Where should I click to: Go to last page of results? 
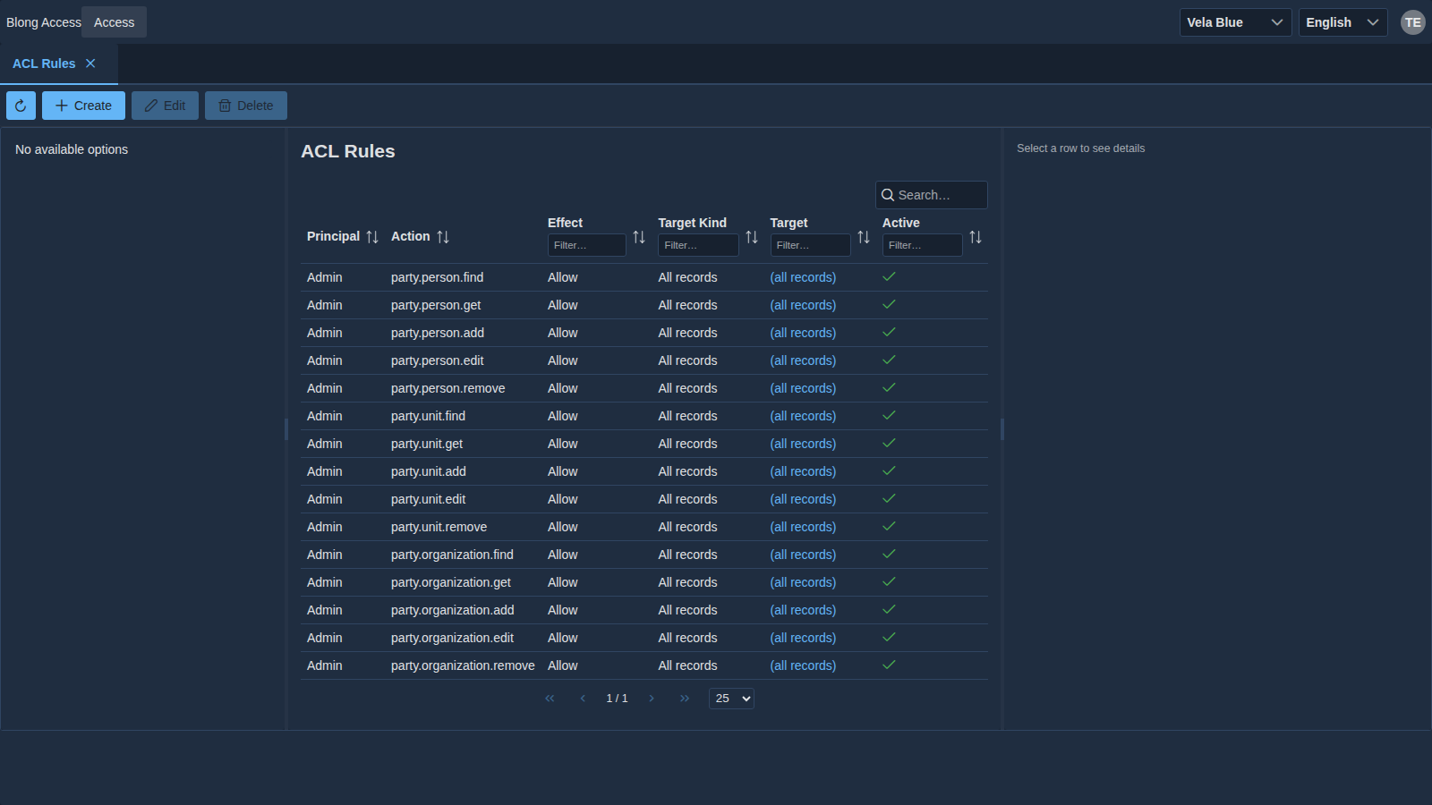685,699
